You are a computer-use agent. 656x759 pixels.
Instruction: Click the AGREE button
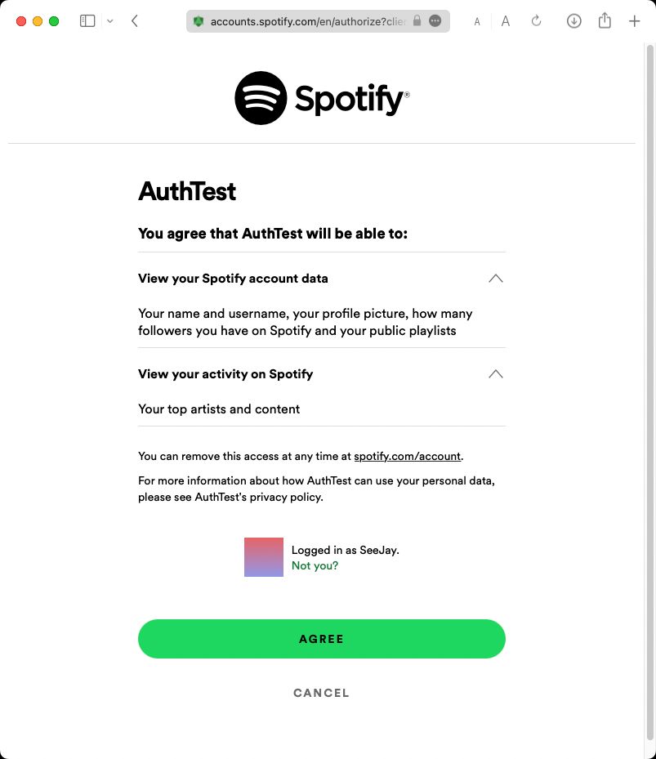321,638
